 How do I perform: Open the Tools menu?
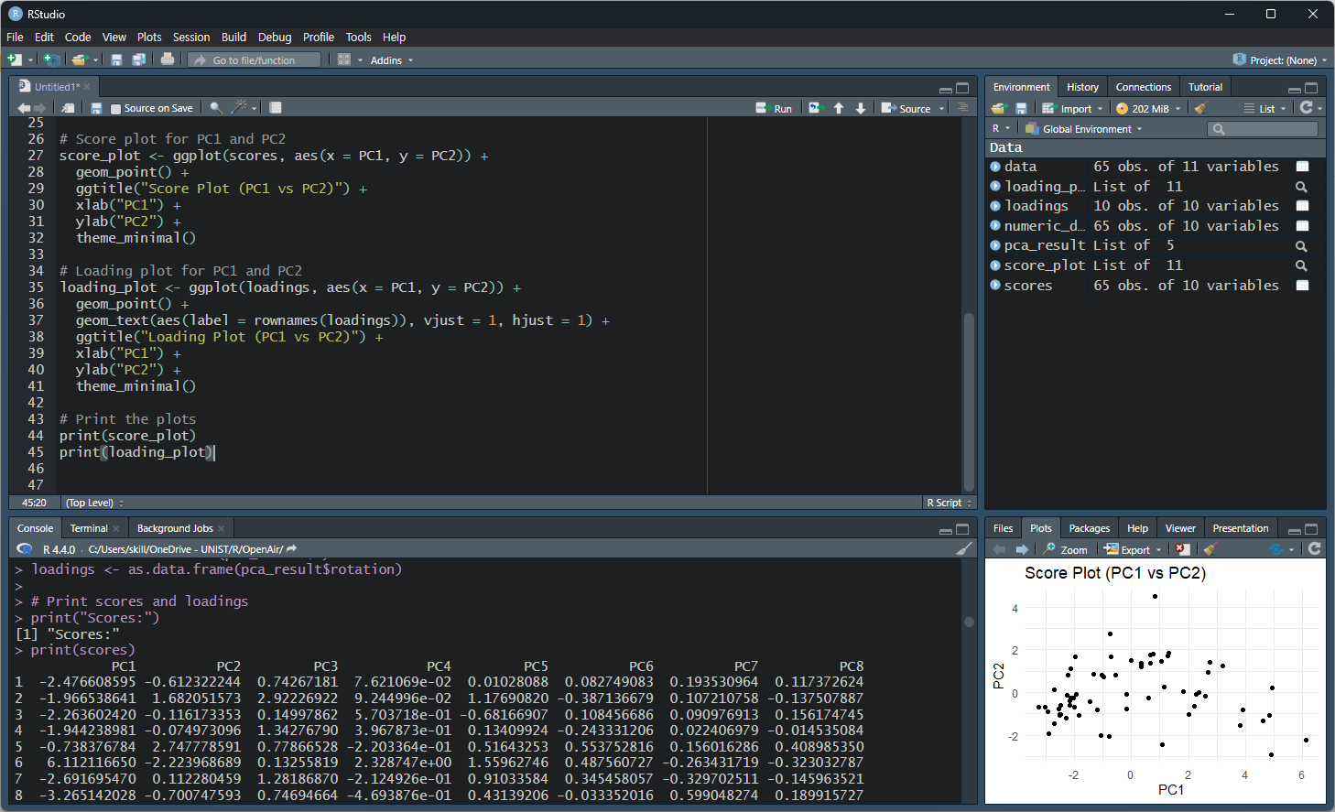tap(358, 38)
